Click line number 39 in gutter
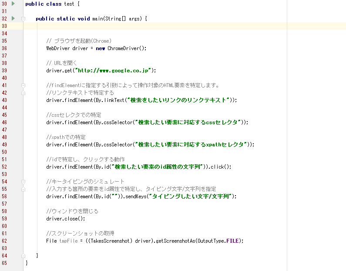This screenshot has width=346, height=271. click(4, 71)
